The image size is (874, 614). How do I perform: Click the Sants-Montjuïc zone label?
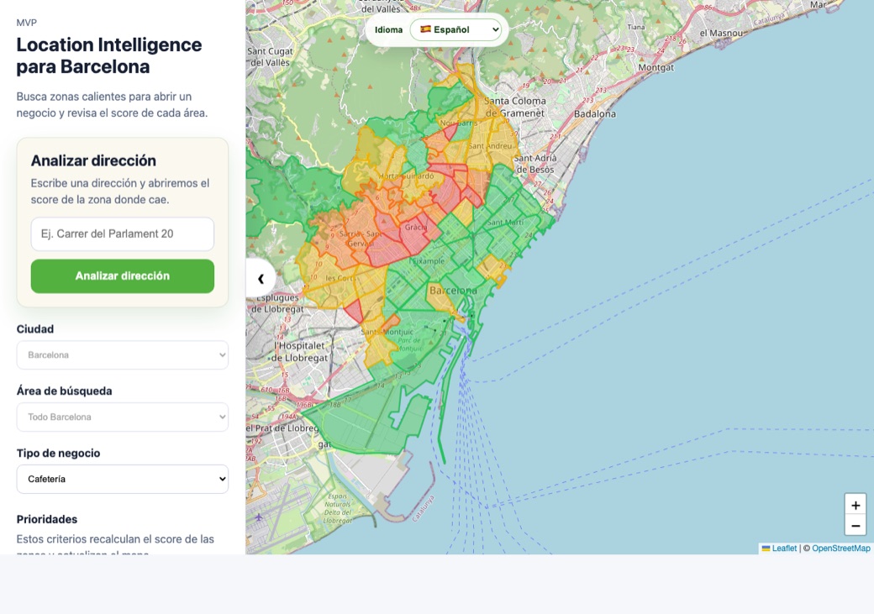point(387,332)
